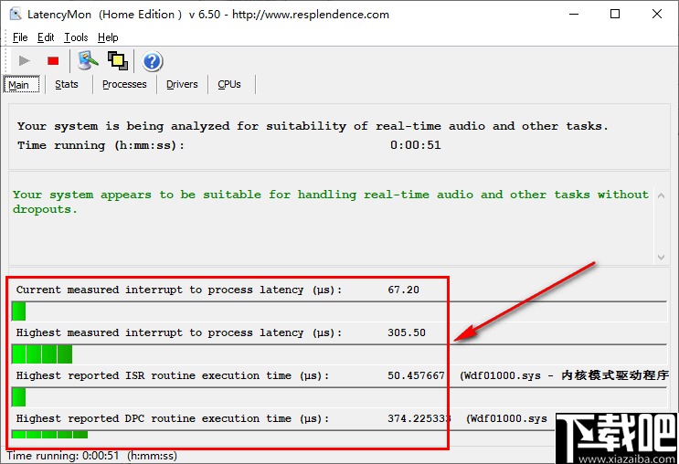Click 'Highest reported DPC routine execution time' label
Viewport: 679px width, 464px height.
[173, 418]
